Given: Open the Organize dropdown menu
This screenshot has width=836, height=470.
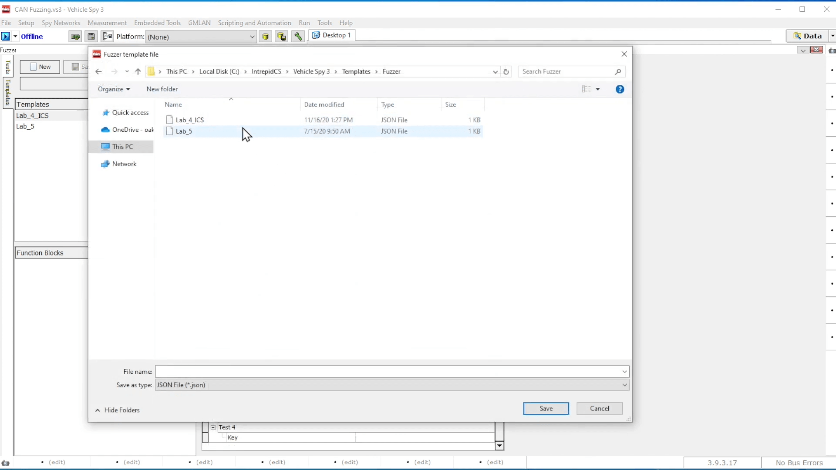Looking at the screenshot, I should click(114, 89).
